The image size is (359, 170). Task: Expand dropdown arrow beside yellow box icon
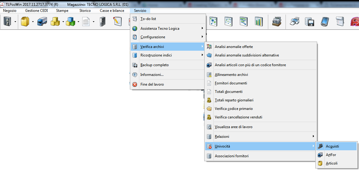32,22
